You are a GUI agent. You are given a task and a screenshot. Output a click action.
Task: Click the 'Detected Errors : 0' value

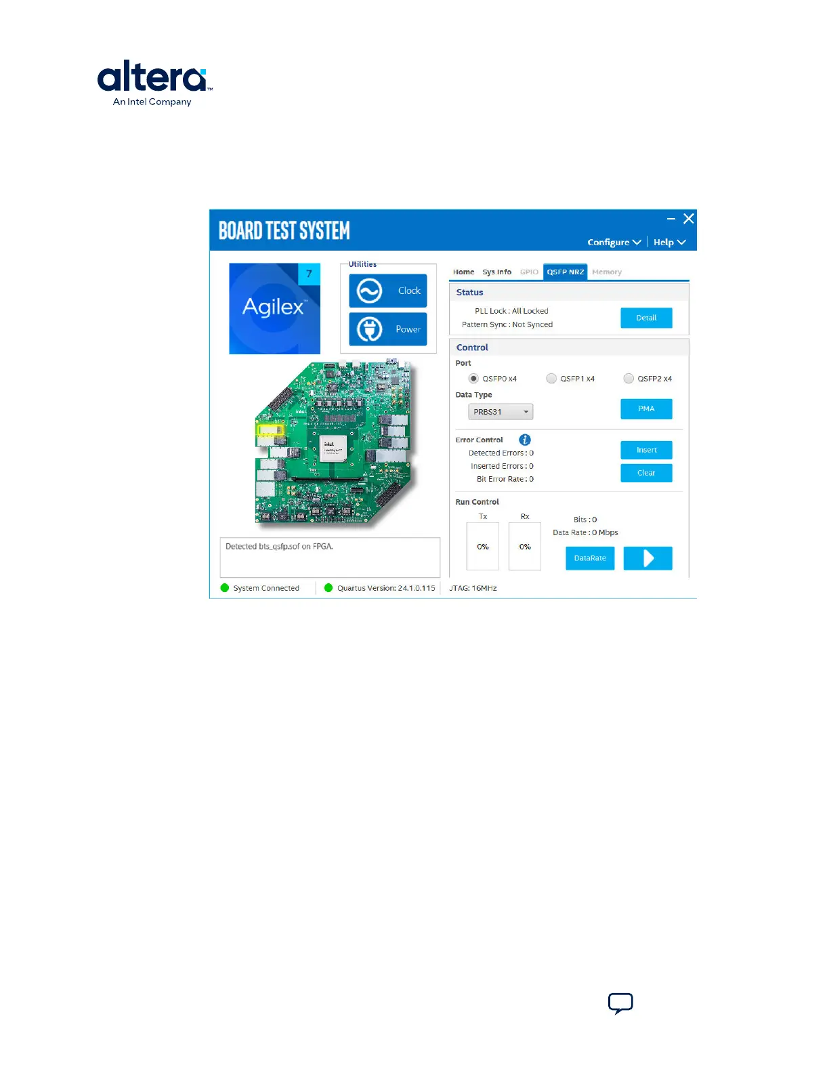click(501, 453)
